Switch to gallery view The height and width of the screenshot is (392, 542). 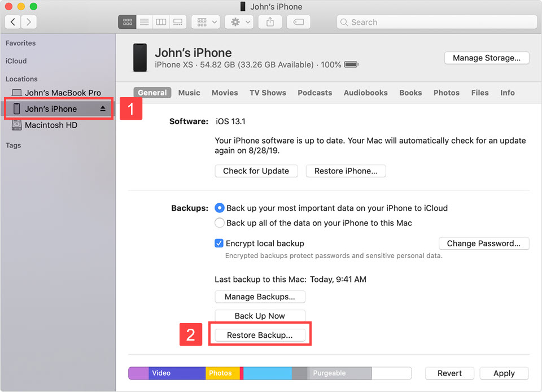tap(178, 22)
